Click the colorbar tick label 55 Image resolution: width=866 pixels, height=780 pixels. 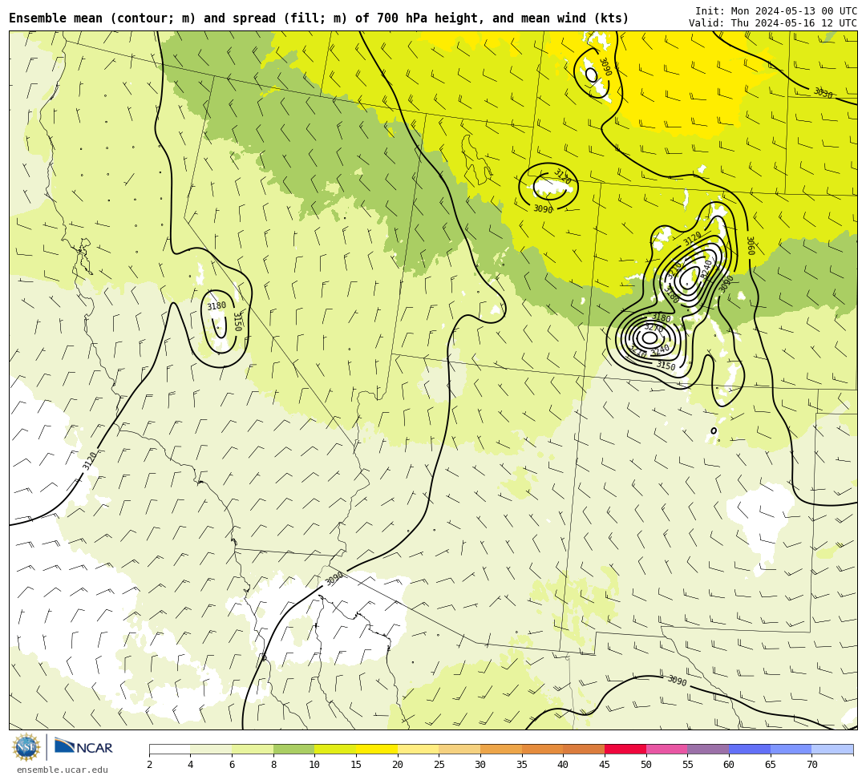click(x=688, y=765)
